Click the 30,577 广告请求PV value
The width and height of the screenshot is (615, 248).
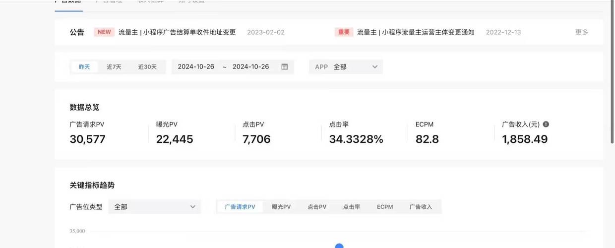click(x=88, y=139)
